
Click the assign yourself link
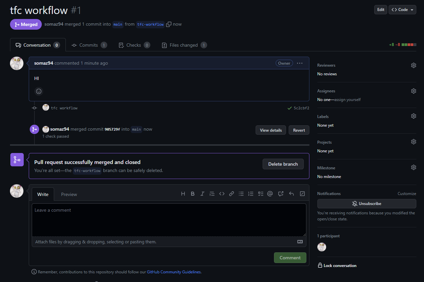pyautogui.click(x=347, y=100)
